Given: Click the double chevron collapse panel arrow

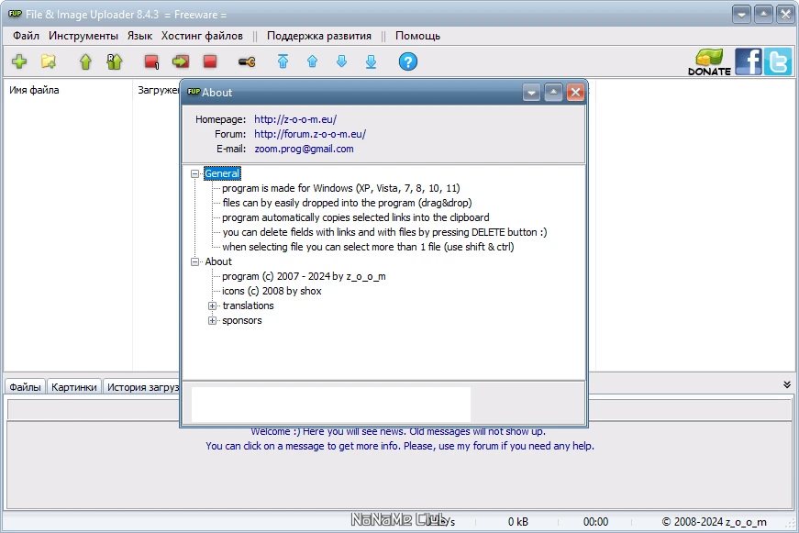Looking at the screenshot, I should pos(787,384).
